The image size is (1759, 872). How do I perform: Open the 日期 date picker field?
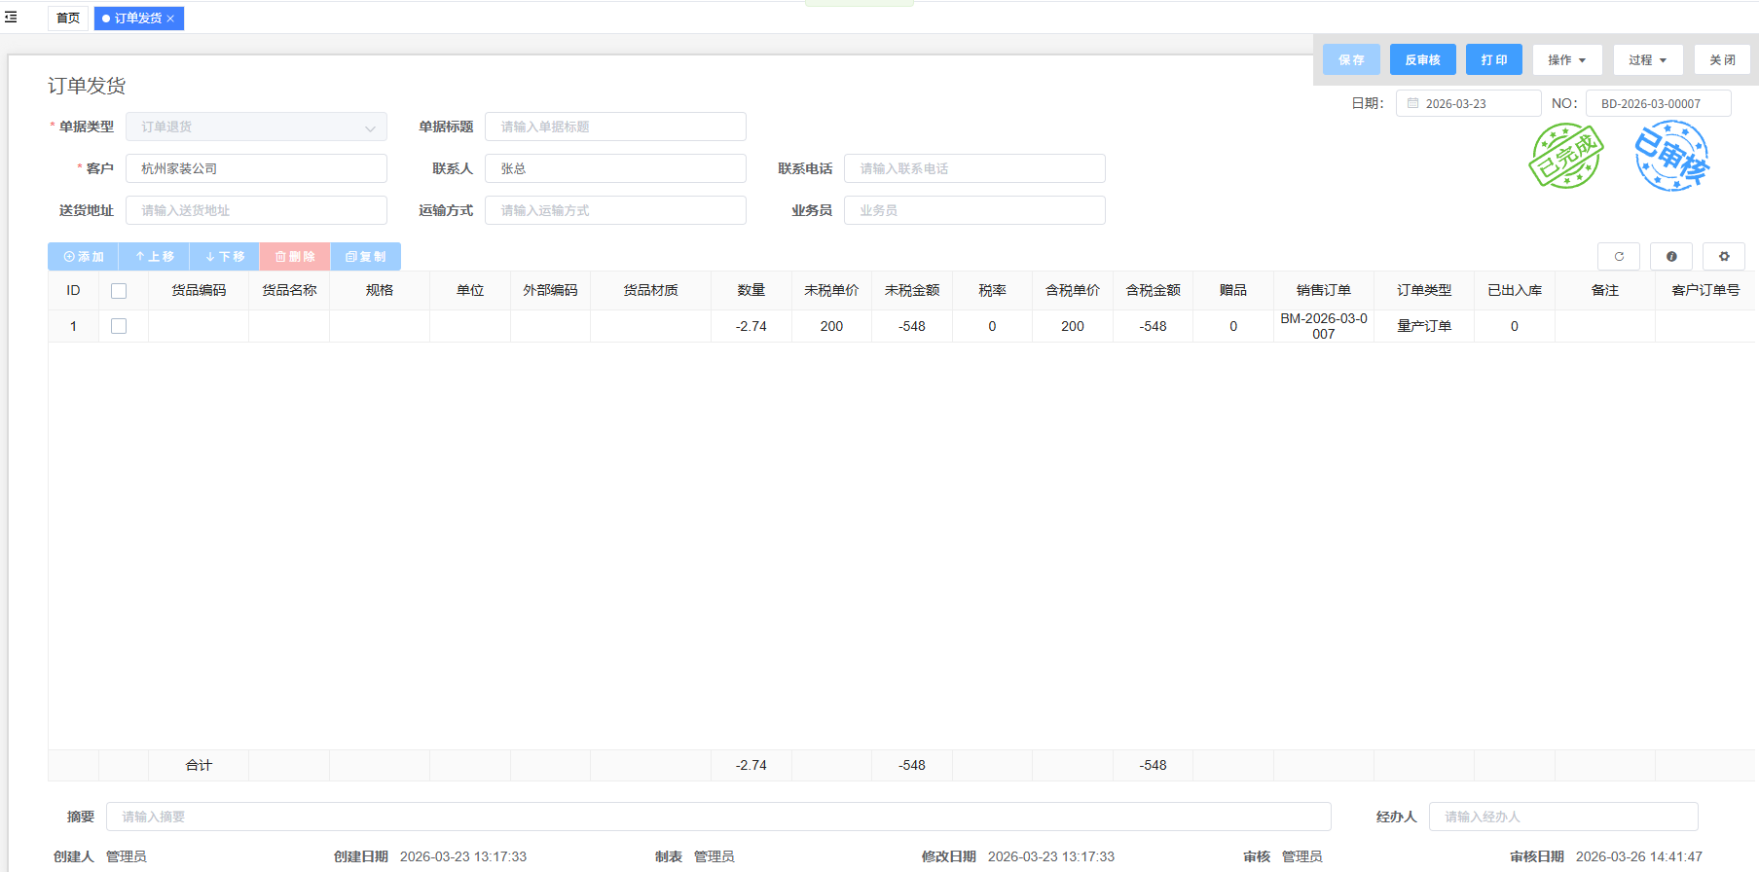coord(1467,104)
